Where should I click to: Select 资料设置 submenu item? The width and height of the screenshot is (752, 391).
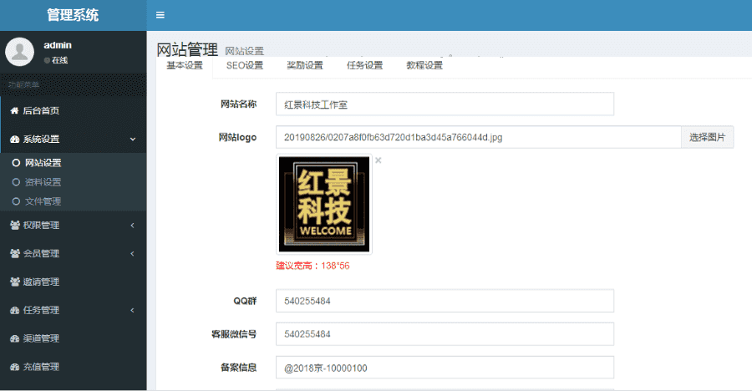click(x=43, y=182)
